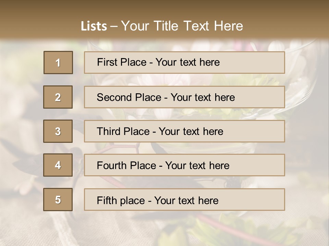Click the dash in the slide title
Screen dimensions: 329x246
coord(114,26)
